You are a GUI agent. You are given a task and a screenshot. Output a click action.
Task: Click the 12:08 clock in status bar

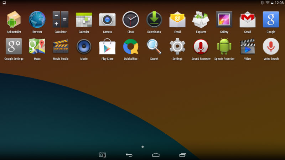279,3
